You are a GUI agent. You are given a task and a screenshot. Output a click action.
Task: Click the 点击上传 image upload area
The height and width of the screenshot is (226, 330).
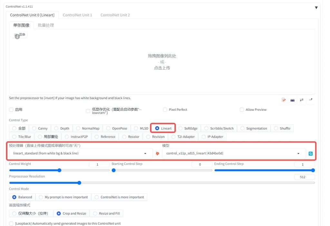coord(162,62)
